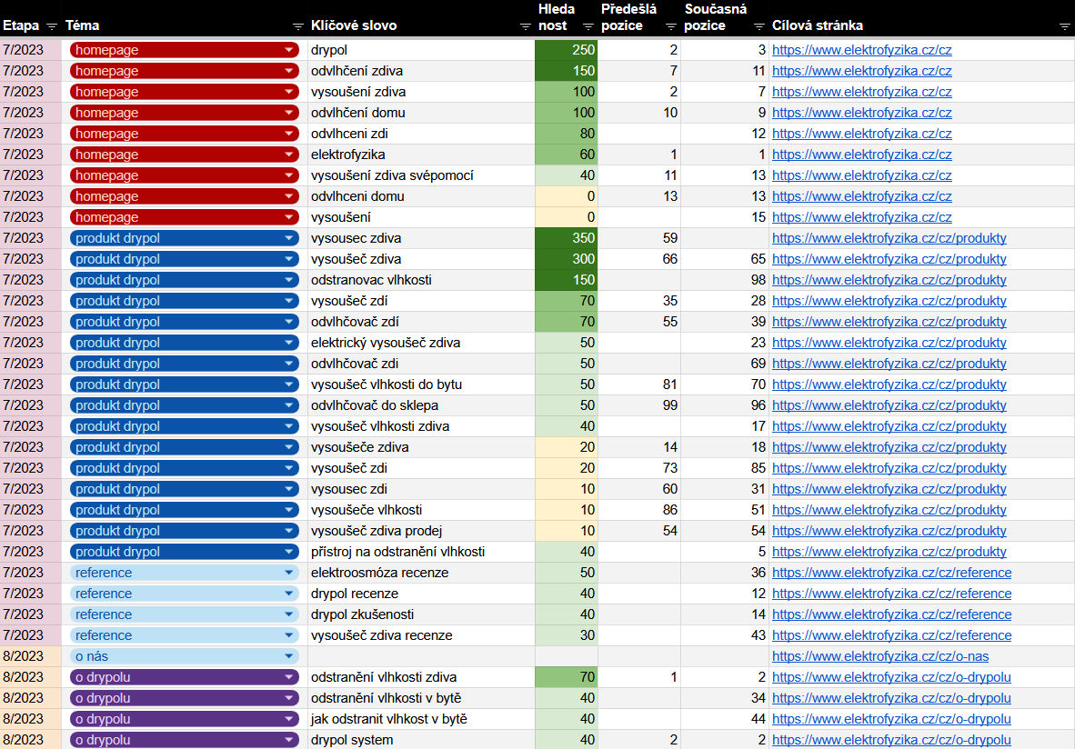Click the filter icon in Etapa header
The width and height of the screenshot is (1075, 749).
(x=51, y=26)
